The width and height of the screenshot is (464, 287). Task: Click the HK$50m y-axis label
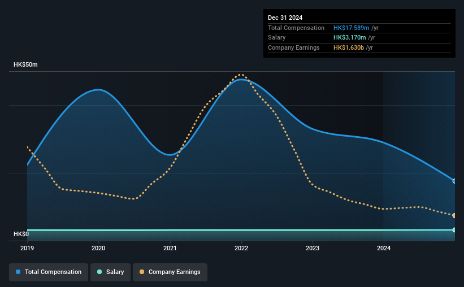[25, 64]
